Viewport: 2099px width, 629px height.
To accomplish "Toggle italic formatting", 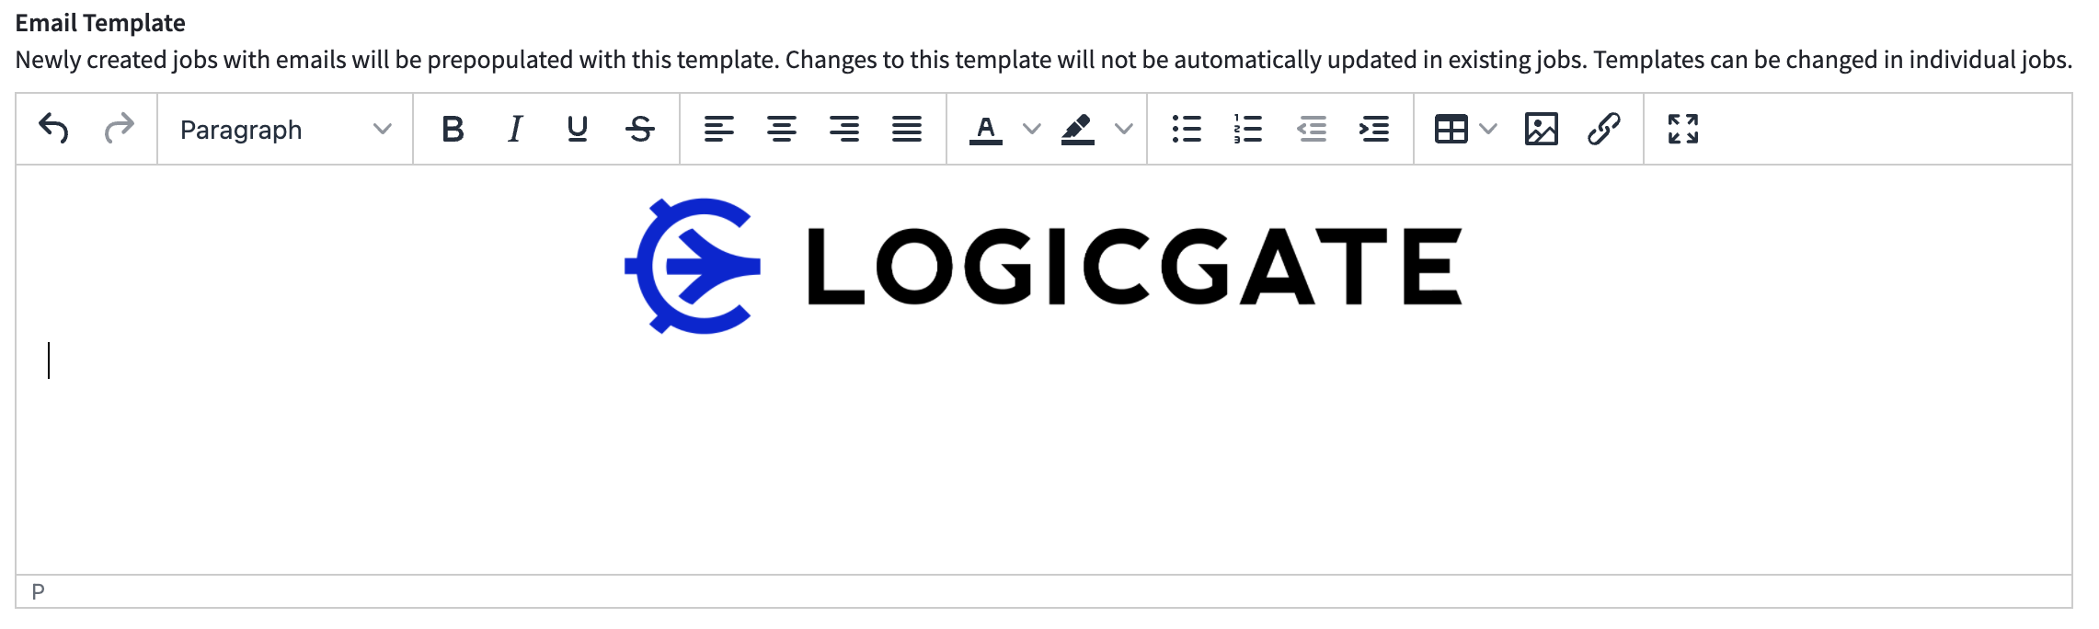I will coord(515,129).
